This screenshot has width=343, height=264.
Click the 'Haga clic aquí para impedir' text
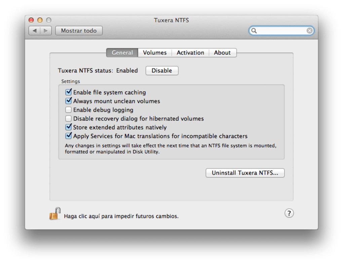pyautogui.click(x=121, y=216)
